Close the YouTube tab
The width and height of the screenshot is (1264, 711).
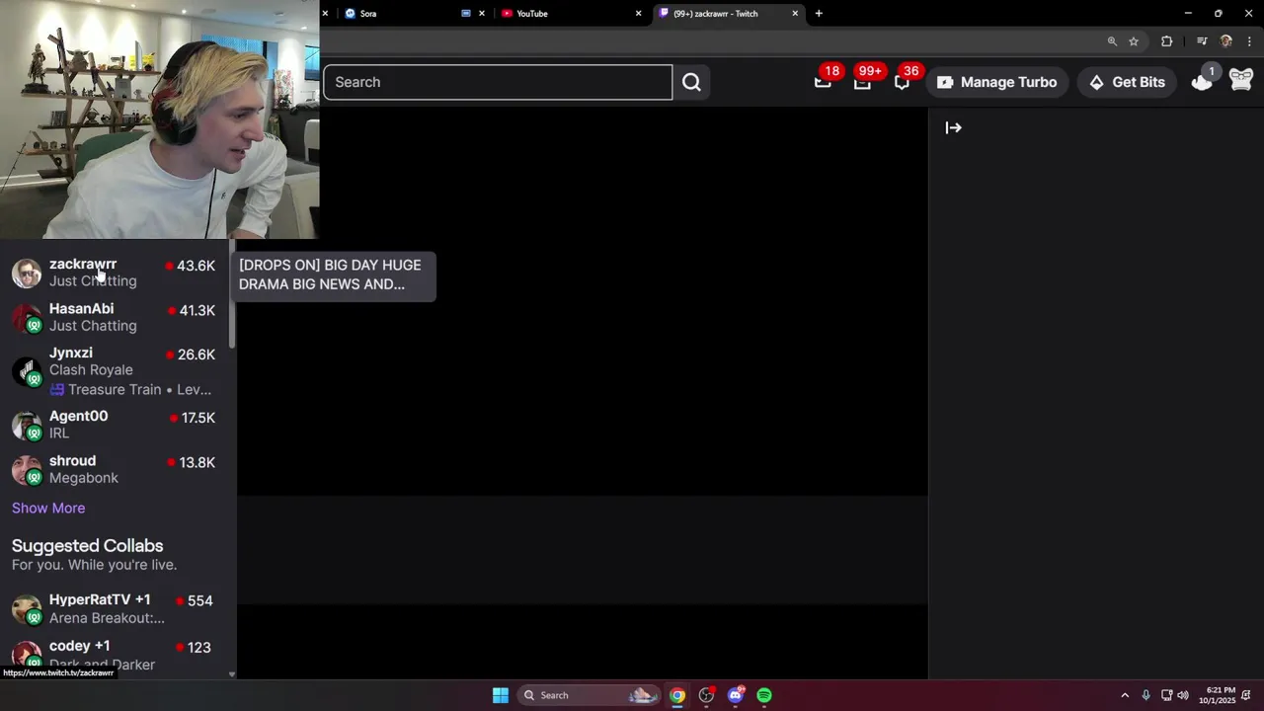[x=638, y=13]
